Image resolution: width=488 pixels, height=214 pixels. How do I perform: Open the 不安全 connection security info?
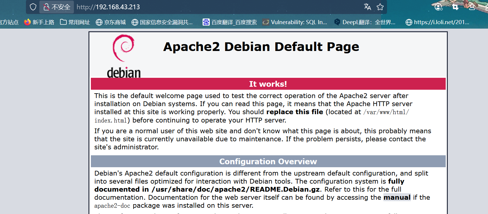coord(57,7)
